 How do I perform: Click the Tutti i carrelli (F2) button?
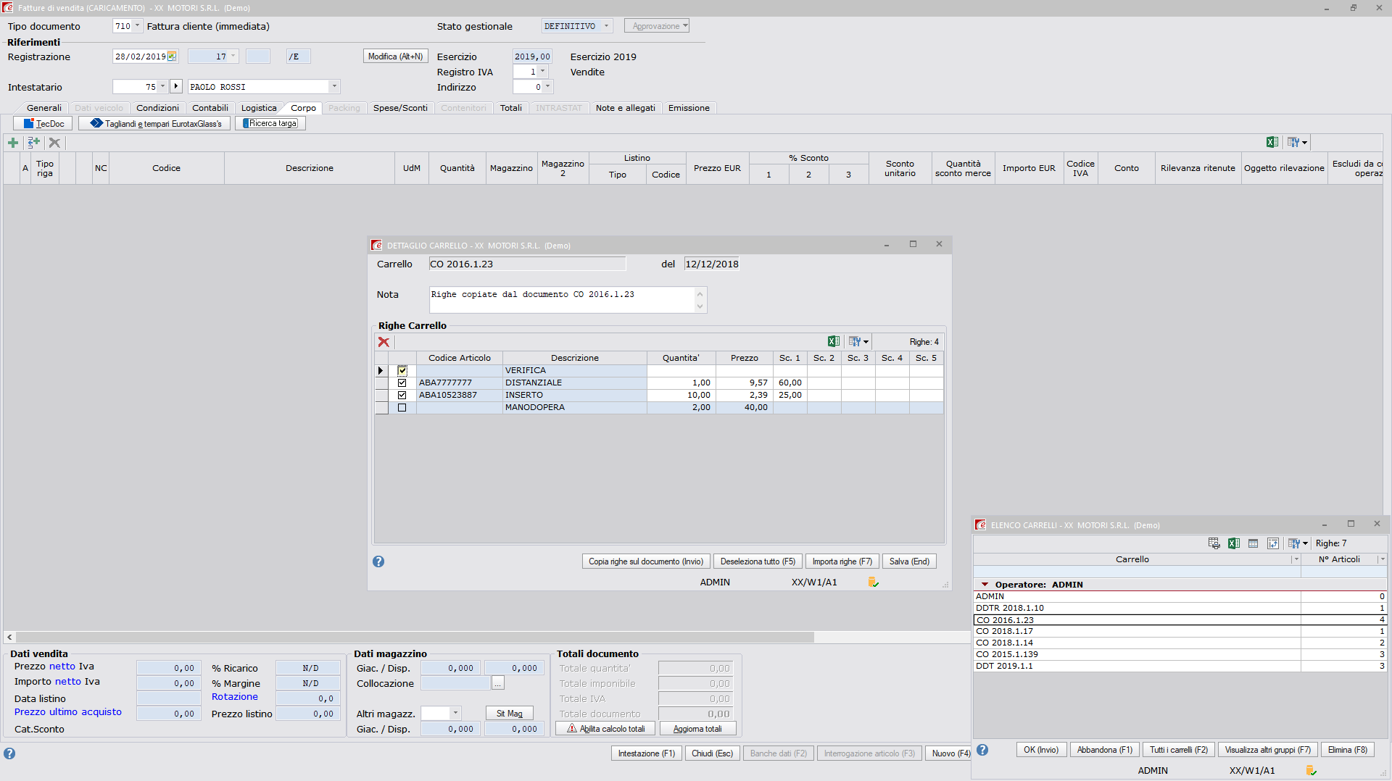point(1178,750)
